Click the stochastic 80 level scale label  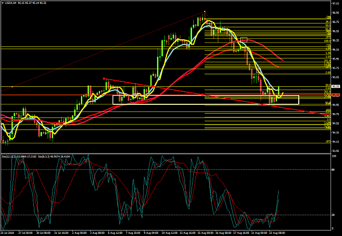point(333,170)
